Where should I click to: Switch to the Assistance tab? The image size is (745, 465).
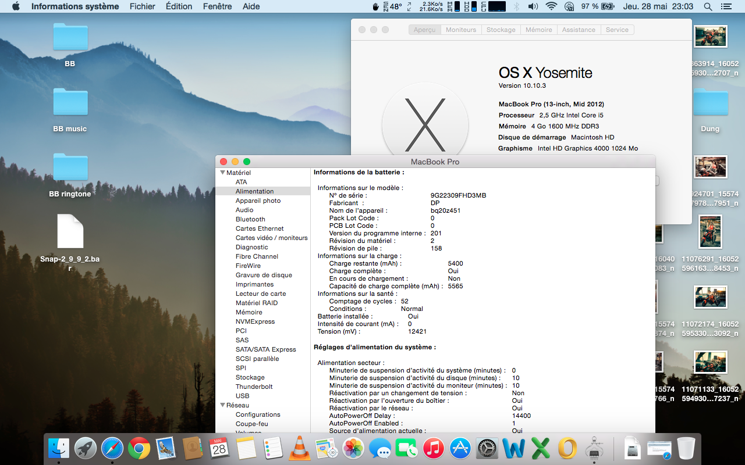click(579, 30)
